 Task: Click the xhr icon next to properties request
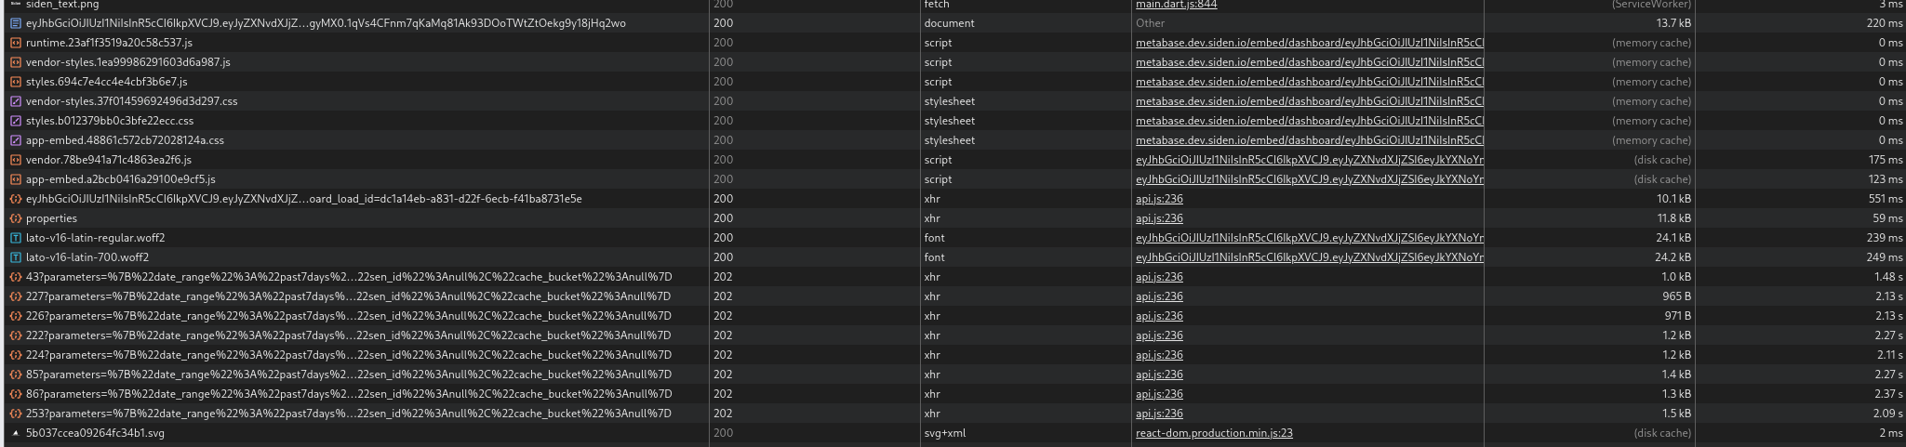tap(15, 218)
